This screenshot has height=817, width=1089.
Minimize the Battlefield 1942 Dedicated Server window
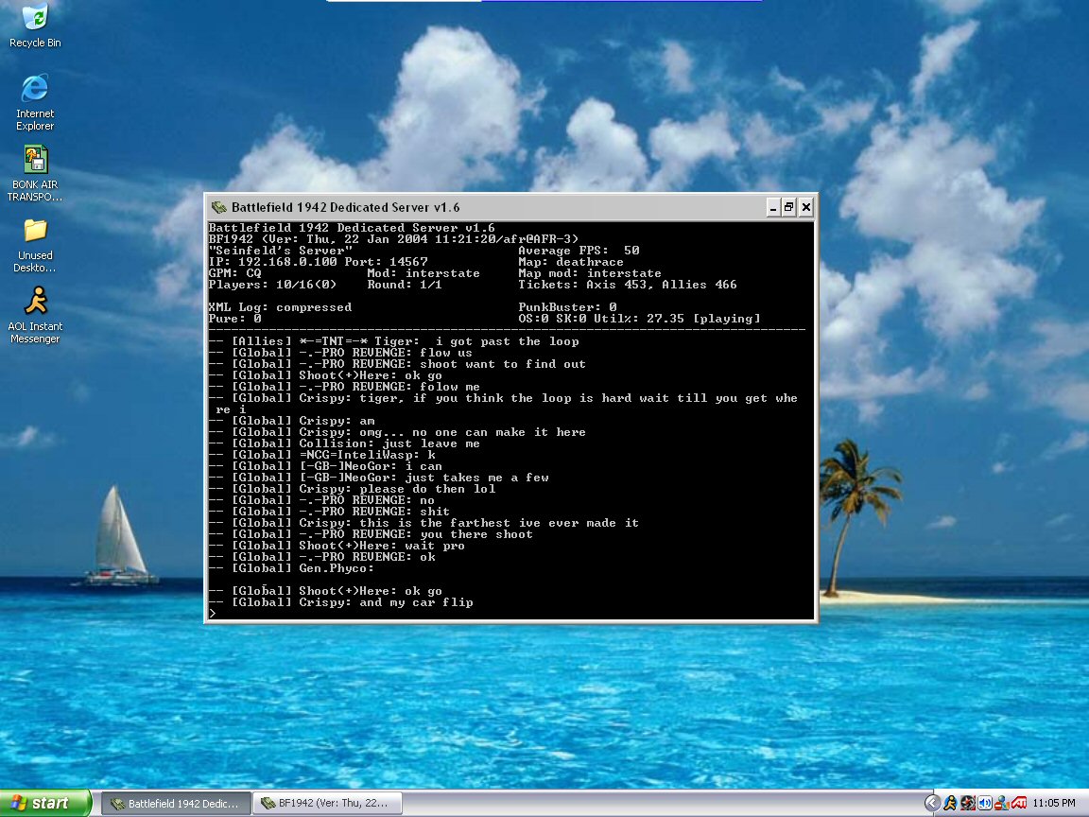click(x=773, y=207)
